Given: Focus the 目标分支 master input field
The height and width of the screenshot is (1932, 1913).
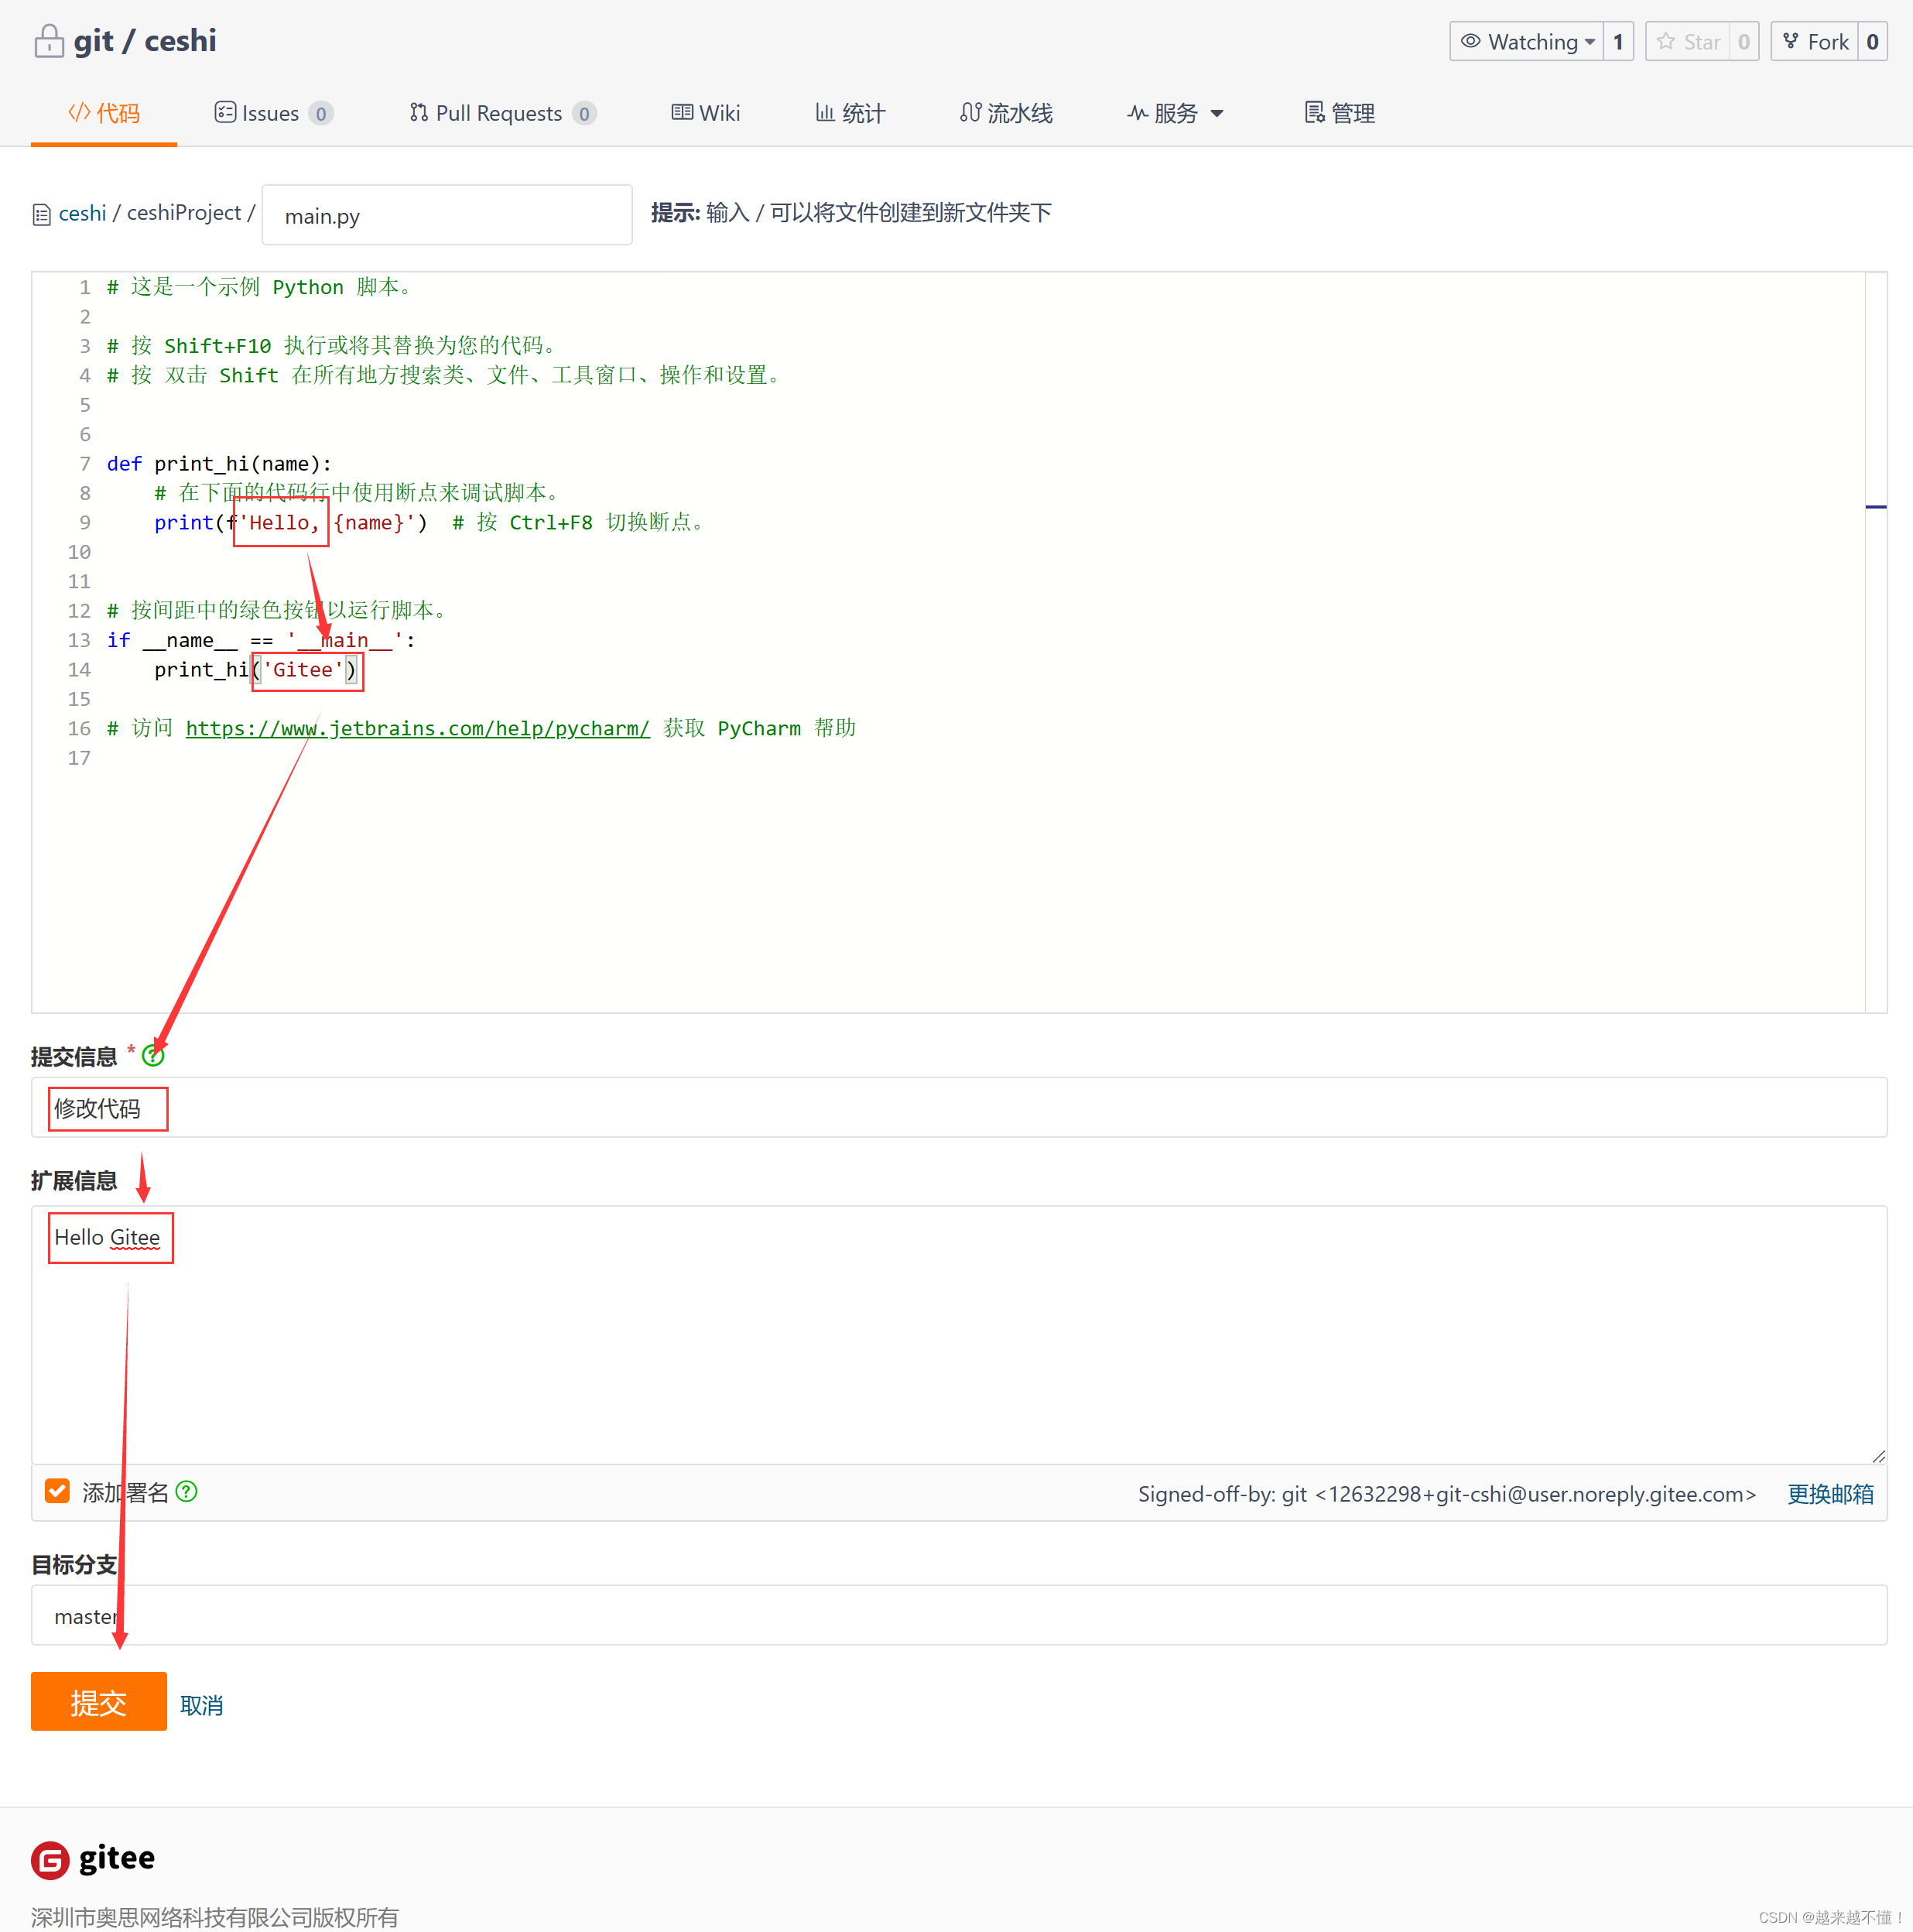Looking at the screenshot, I should pyautogui.click(x=959, y=1616).
